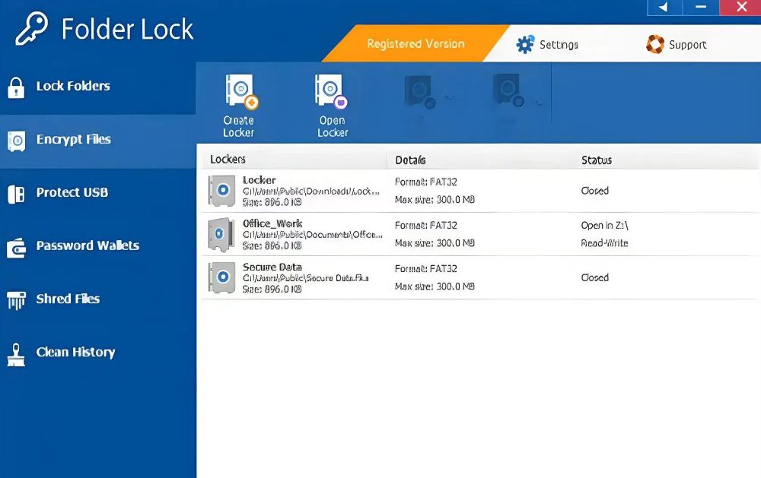Click the left-arrow button in the title bar
Image resolution: width=761 pixels, height=478 pixels.
(664, 8)
